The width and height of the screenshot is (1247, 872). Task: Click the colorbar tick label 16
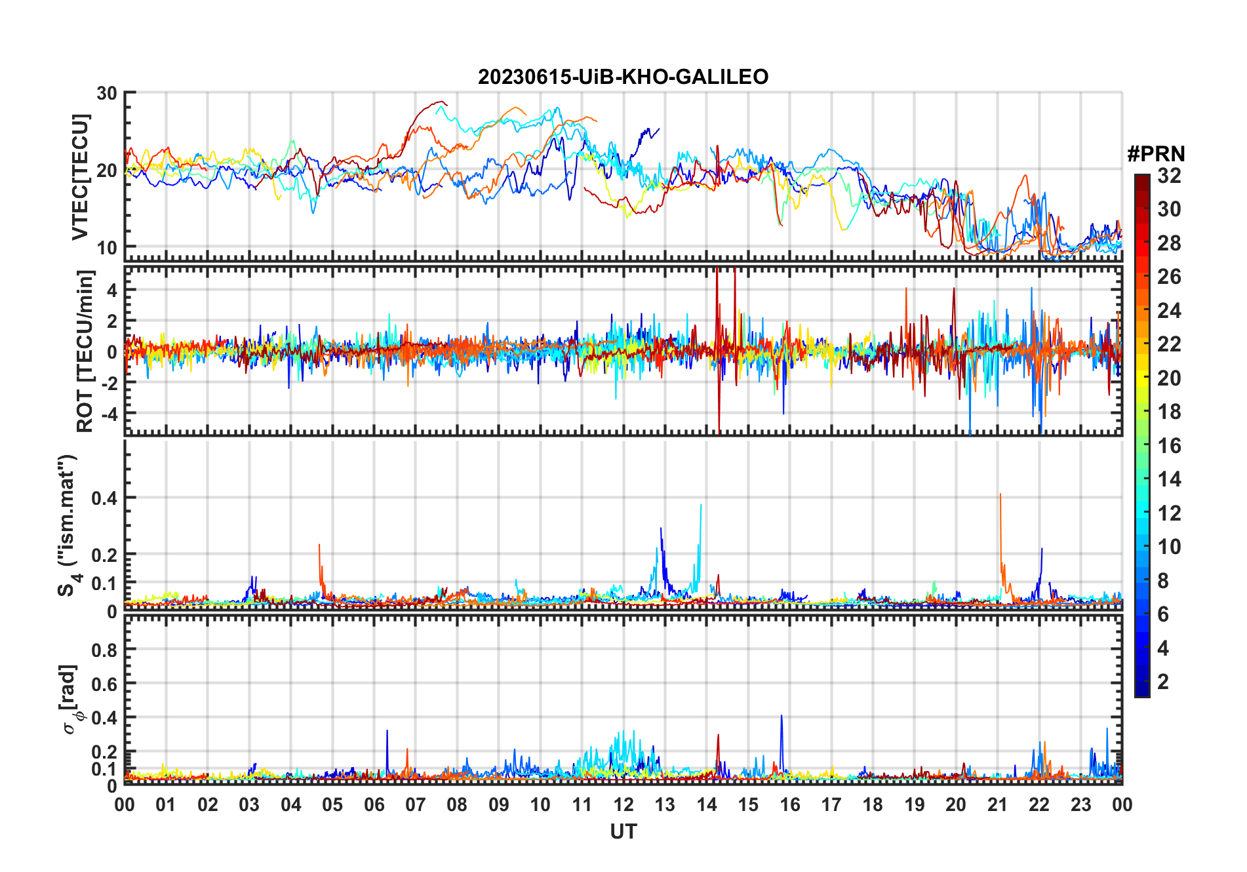[x=1169, y=446]
